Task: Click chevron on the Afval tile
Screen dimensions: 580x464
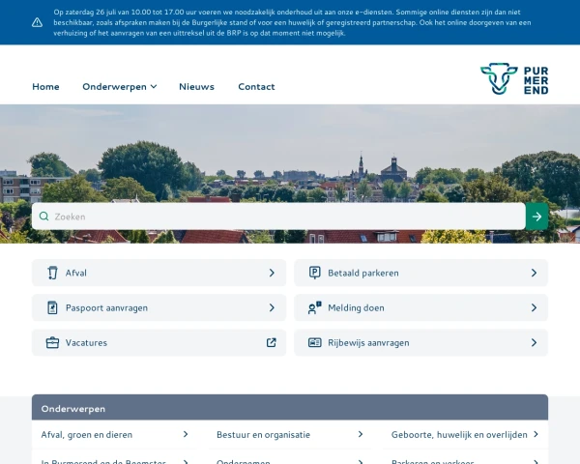Action: (272, 273)
